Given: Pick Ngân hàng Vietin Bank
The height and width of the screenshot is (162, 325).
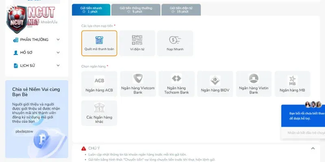Looking at the screenshot, I should point(253,84).
